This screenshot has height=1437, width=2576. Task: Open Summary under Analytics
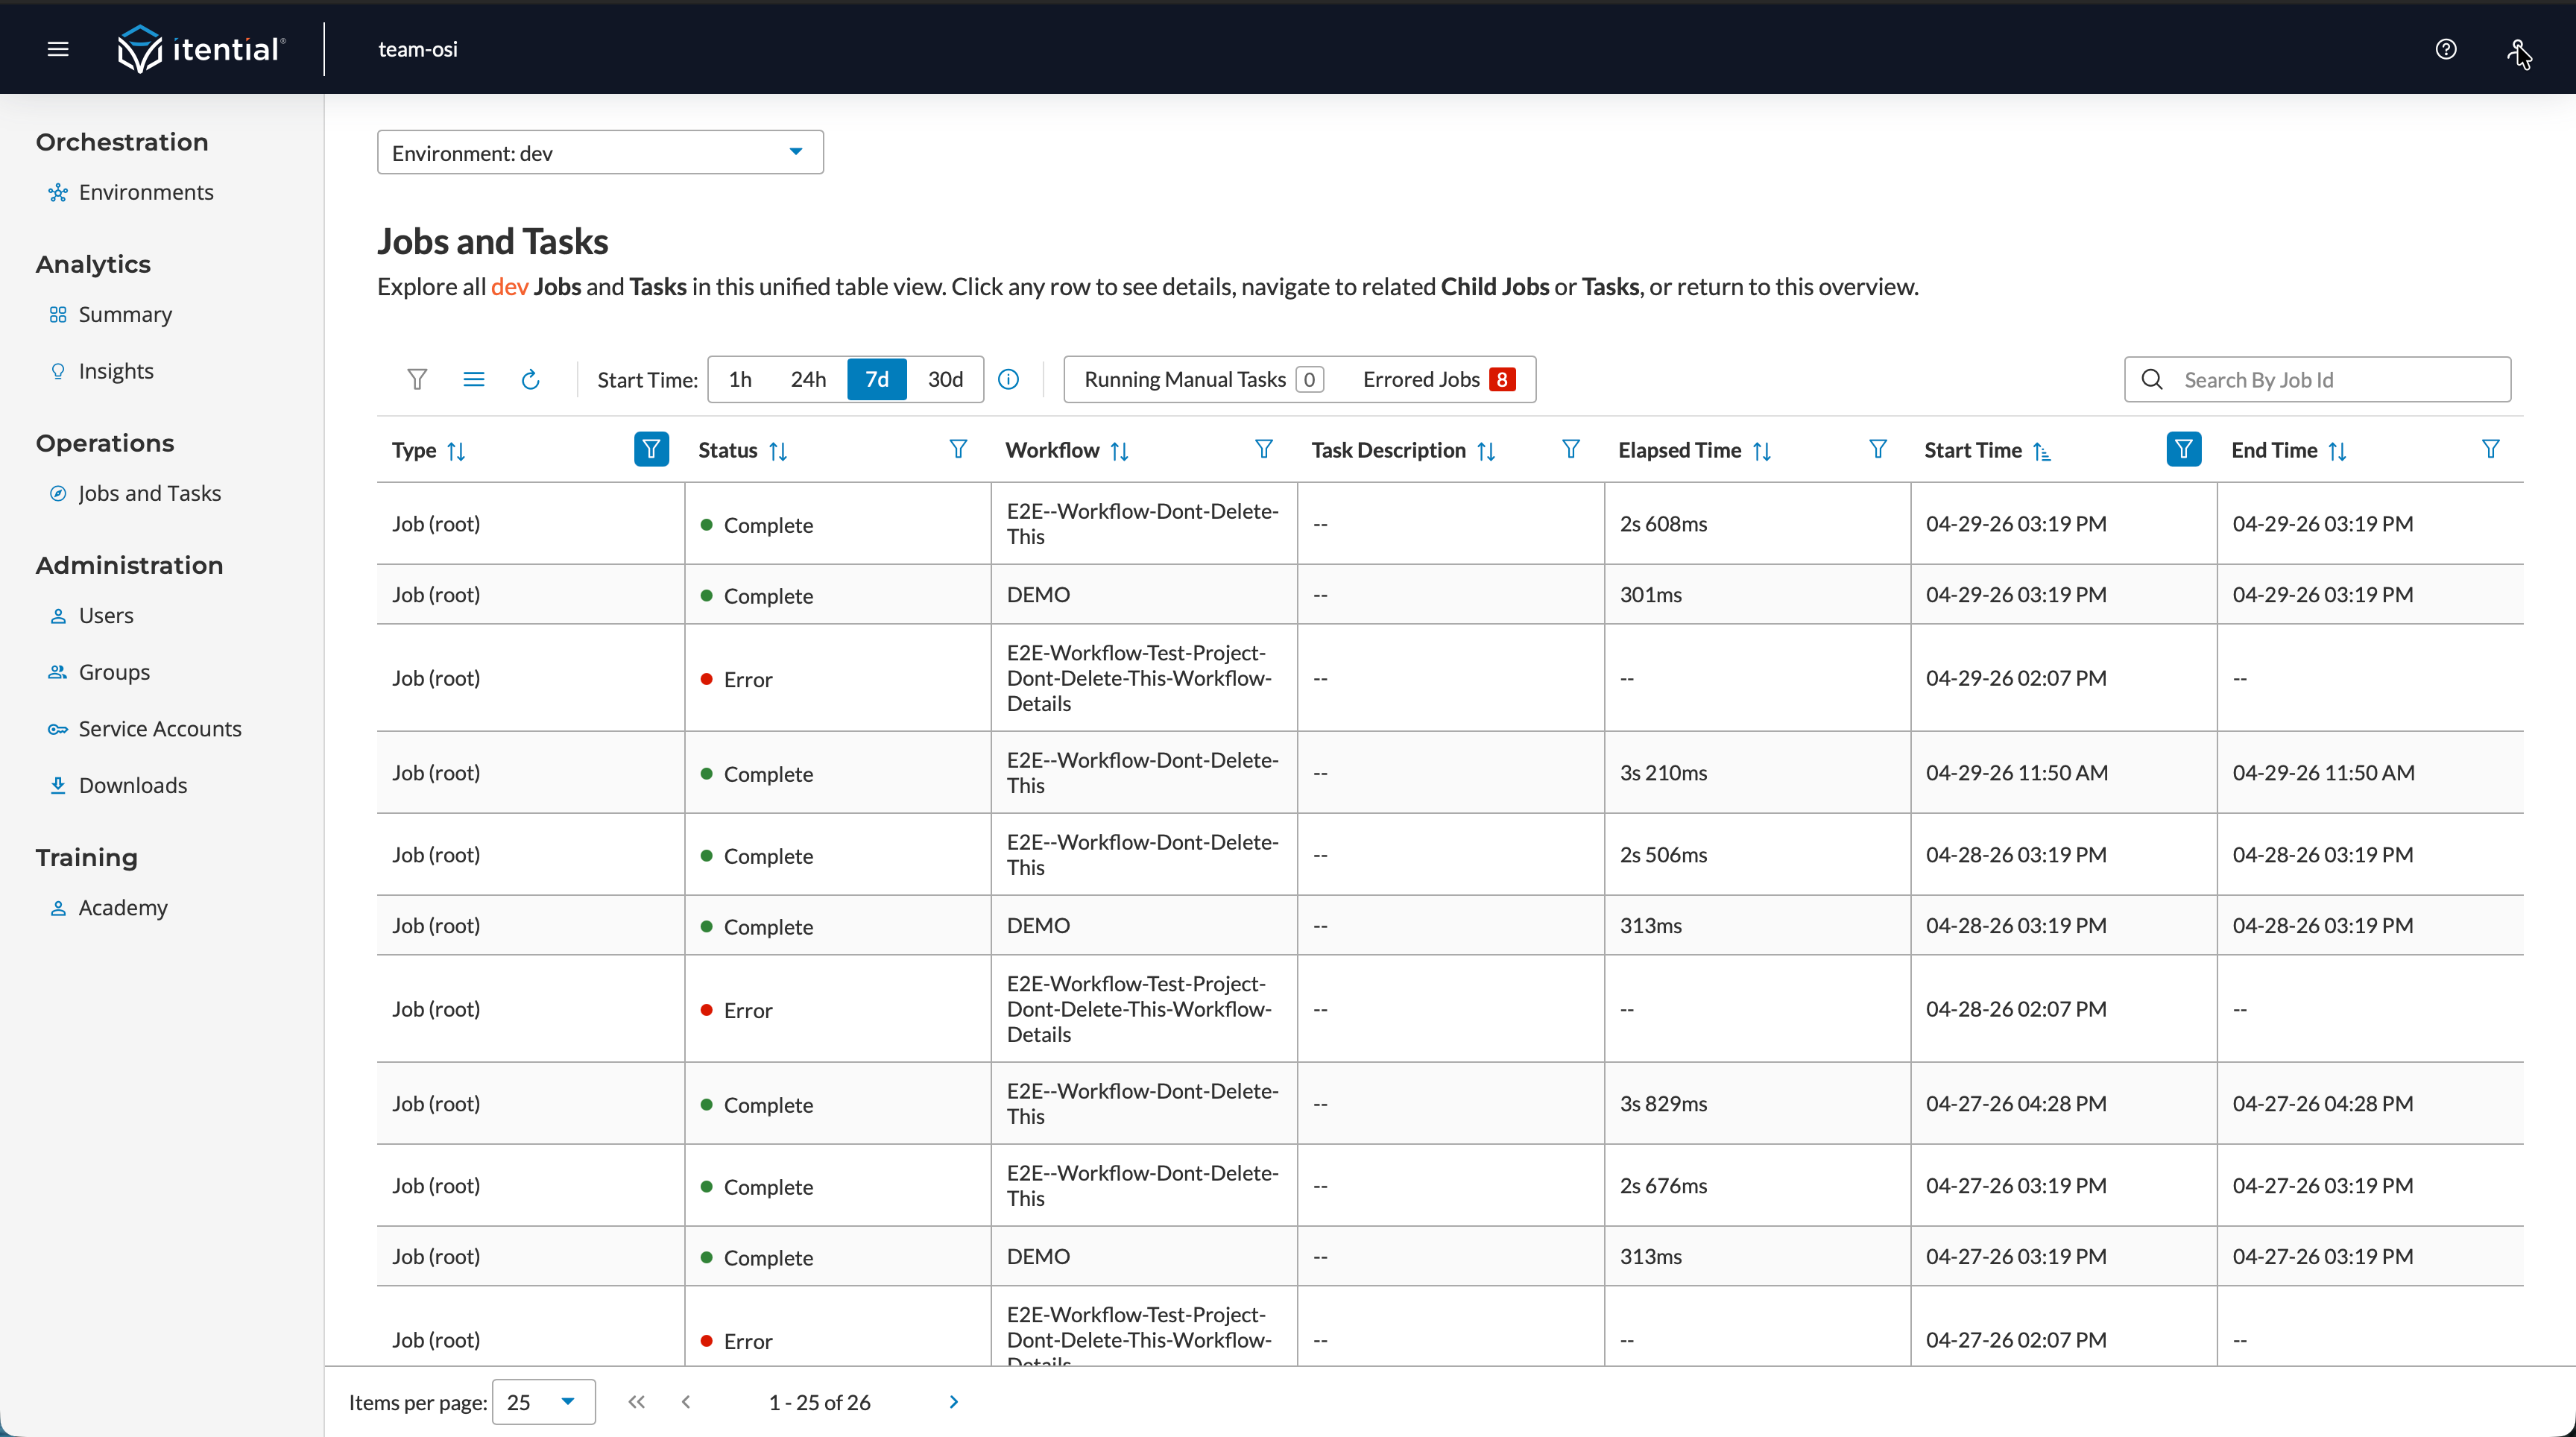(x=125, y=314)
